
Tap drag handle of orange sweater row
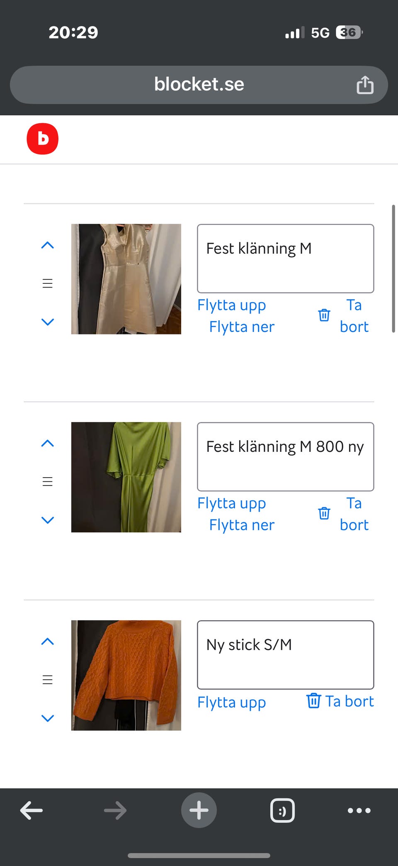[48, 680]
